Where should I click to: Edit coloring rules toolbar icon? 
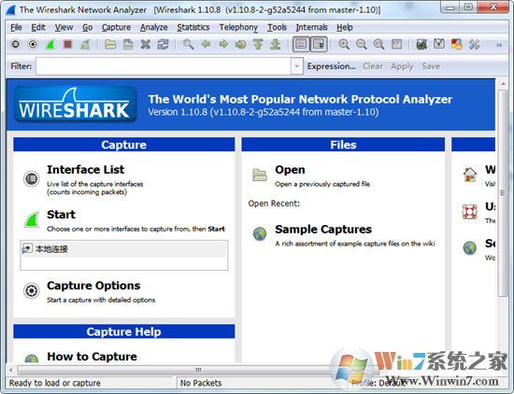tap(457, 44)
